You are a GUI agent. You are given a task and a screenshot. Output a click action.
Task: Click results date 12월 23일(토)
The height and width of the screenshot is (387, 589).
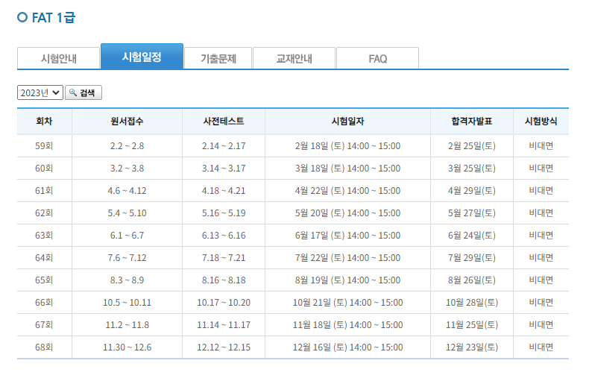[x=472, y=347]
